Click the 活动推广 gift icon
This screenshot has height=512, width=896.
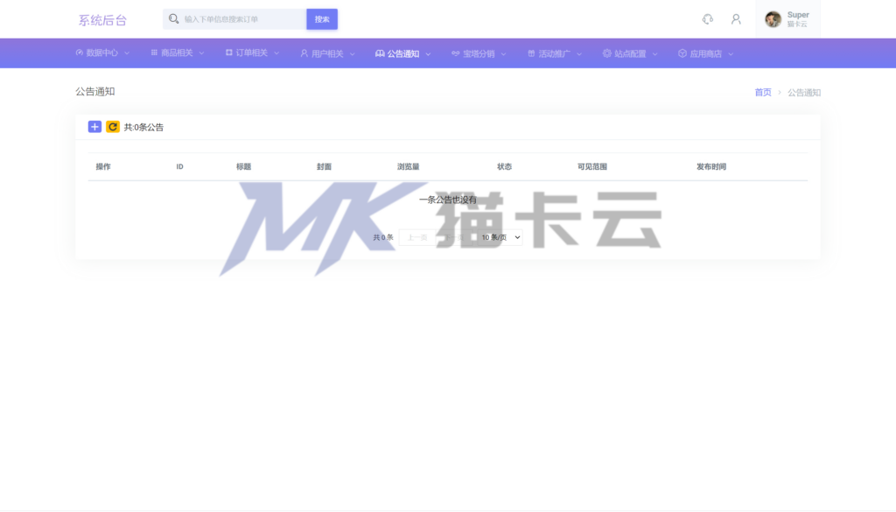tap(531, 53)
